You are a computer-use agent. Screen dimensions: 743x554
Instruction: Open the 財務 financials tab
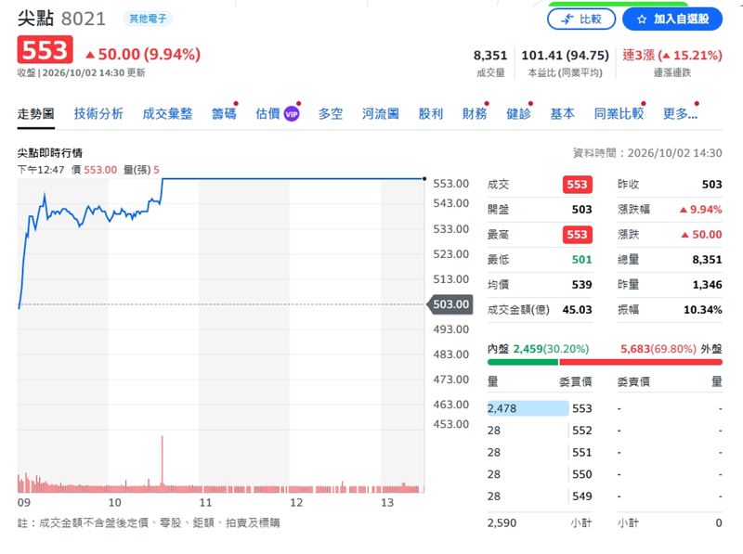point(475,114)
